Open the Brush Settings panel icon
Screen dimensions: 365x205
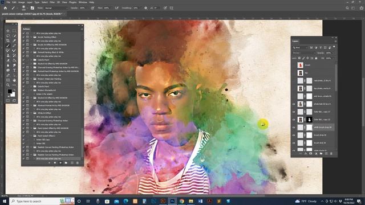(x=33, y=8)
